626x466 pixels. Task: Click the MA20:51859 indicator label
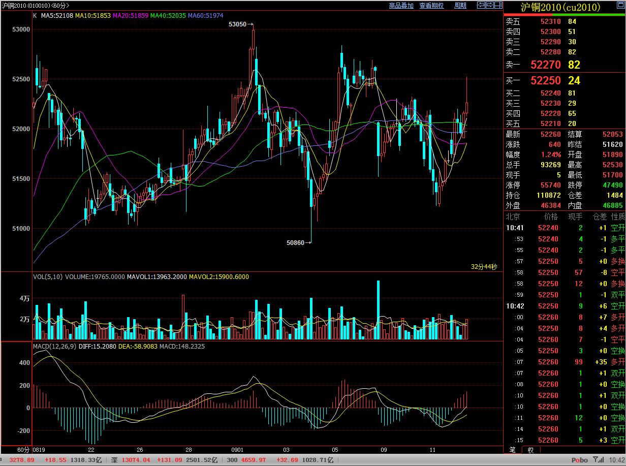[x=131, y=16]
